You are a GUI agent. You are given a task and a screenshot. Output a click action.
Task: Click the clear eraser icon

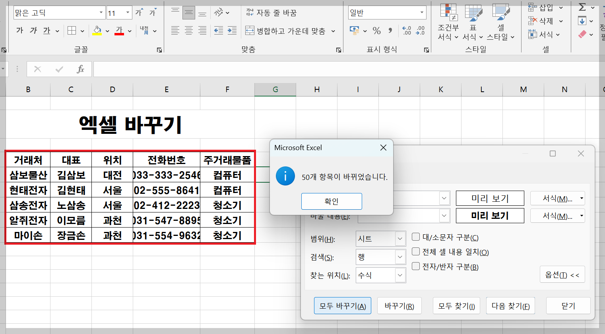(x=582, y=35)
